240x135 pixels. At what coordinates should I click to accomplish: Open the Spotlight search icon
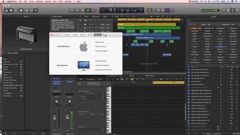point(228,1)
